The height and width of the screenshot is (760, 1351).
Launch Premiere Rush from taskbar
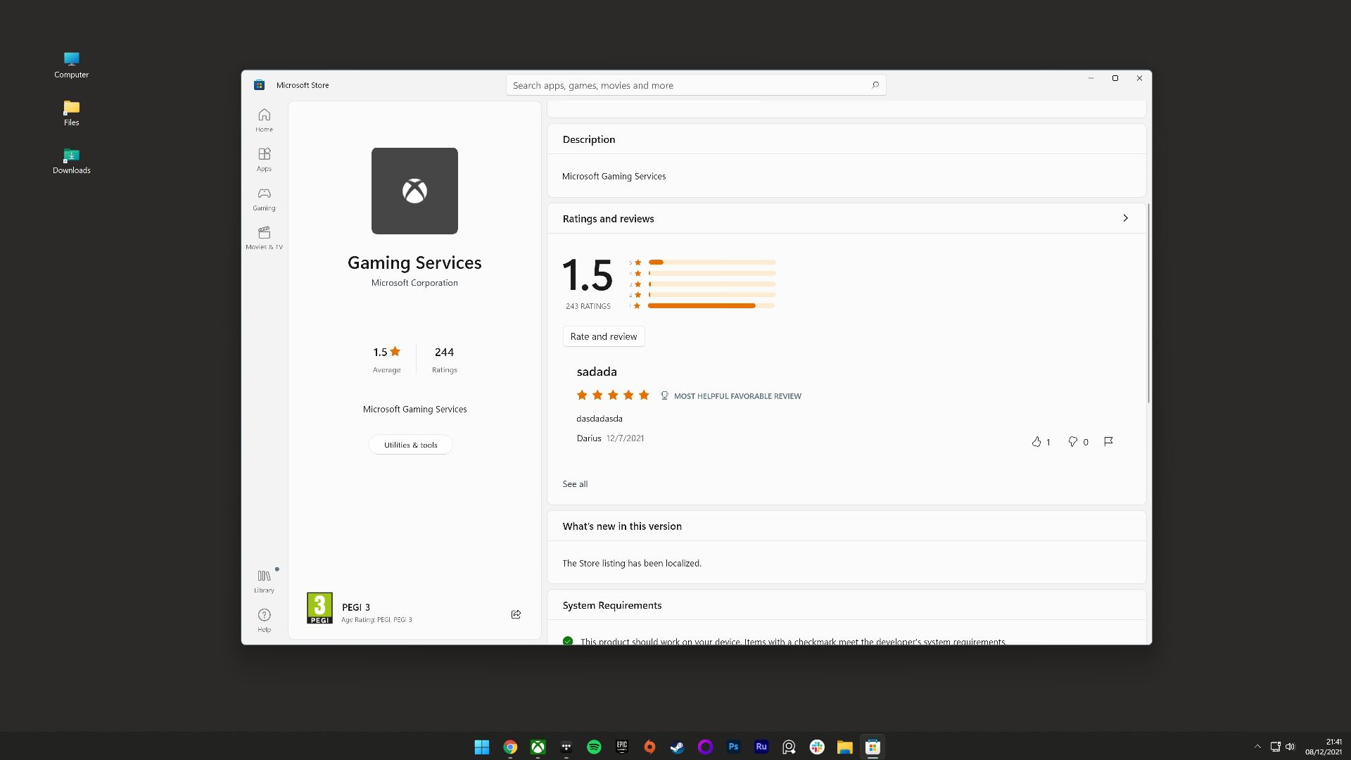[761, 747]
